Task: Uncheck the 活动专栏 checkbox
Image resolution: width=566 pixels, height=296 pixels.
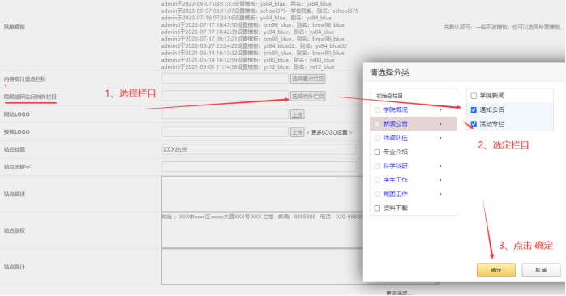Action: tap(474, 124)
